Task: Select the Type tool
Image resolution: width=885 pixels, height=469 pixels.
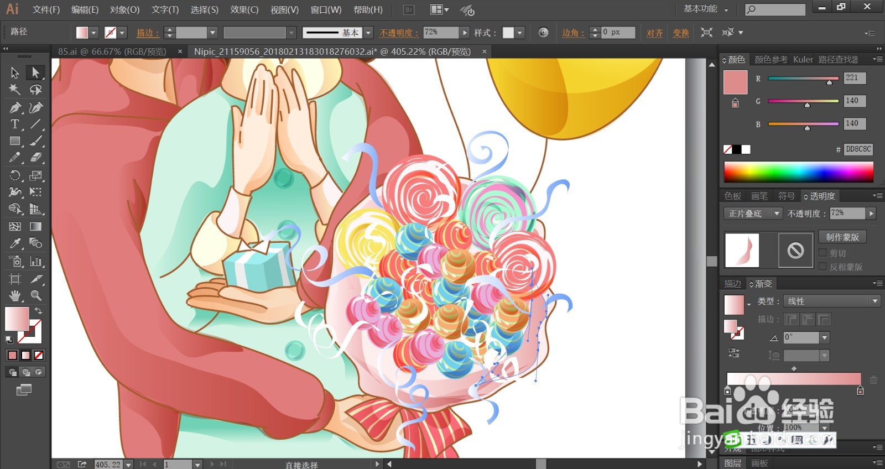Action: point(15,124)
